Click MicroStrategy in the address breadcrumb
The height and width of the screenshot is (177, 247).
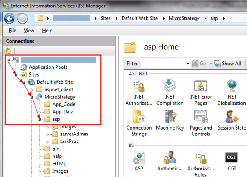(184, 18)
